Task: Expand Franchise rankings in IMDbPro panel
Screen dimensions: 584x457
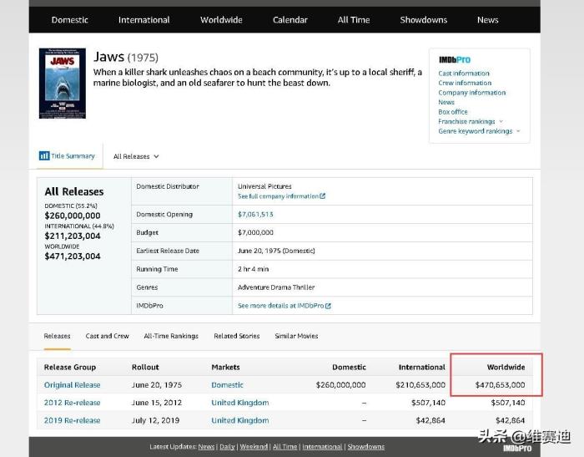Action: (x=471, y=121)
